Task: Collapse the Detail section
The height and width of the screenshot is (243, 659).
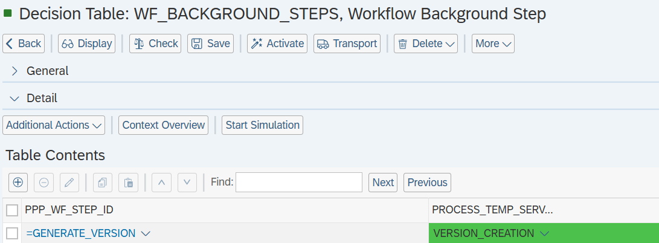Action: point(15,98)
